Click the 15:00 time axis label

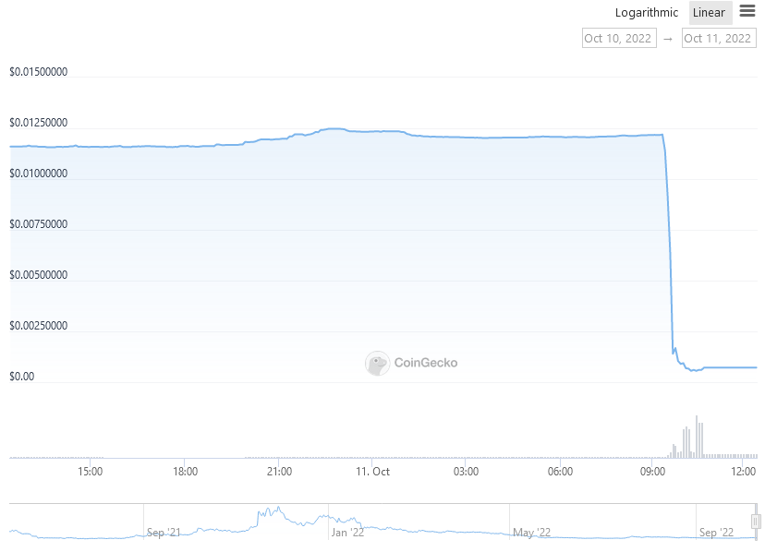point(91,472)
